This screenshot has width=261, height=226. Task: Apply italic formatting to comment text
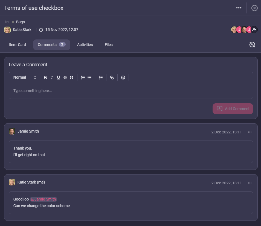point(52,78)
